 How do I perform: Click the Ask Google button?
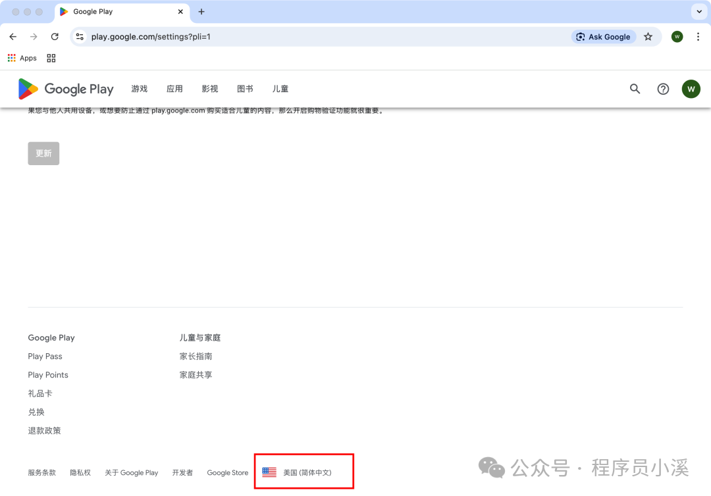click(x=604, y=37)
